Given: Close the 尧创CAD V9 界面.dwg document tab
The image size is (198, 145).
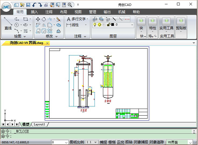Looking at the screenshot, I should tap(47, 43).
